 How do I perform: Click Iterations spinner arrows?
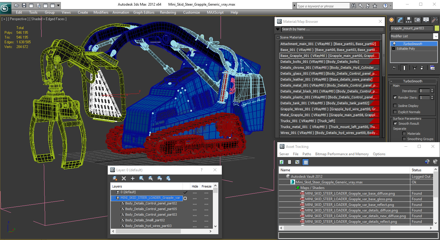pyautogui.click(x=432, y=91)
